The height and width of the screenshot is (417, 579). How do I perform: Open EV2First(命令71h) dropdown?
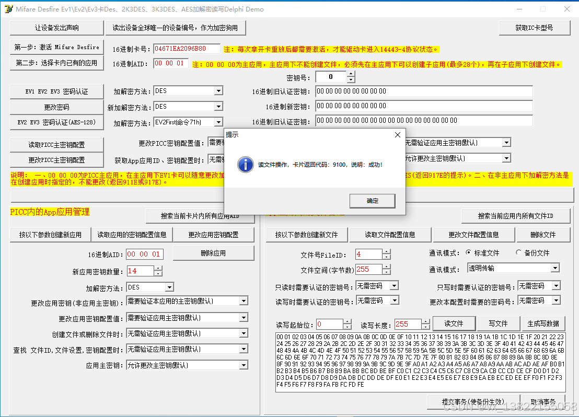pyautogui.click(x=218, y=122)
